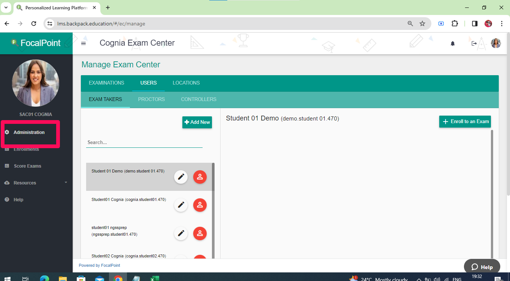Click the Add New button
510x281 pixels.
tap(197, 122)
